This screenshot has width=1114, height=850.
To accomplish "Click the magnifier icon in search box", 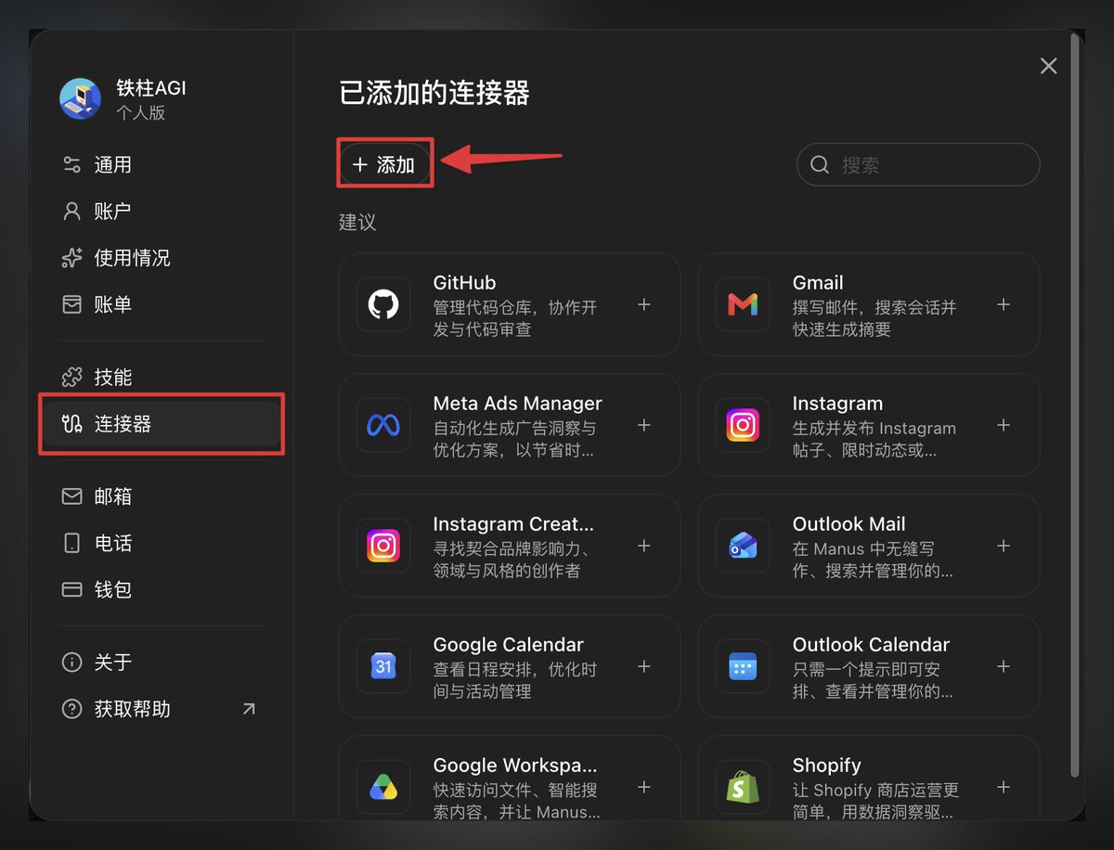I will pyautogui.click(x=820, y=165).
